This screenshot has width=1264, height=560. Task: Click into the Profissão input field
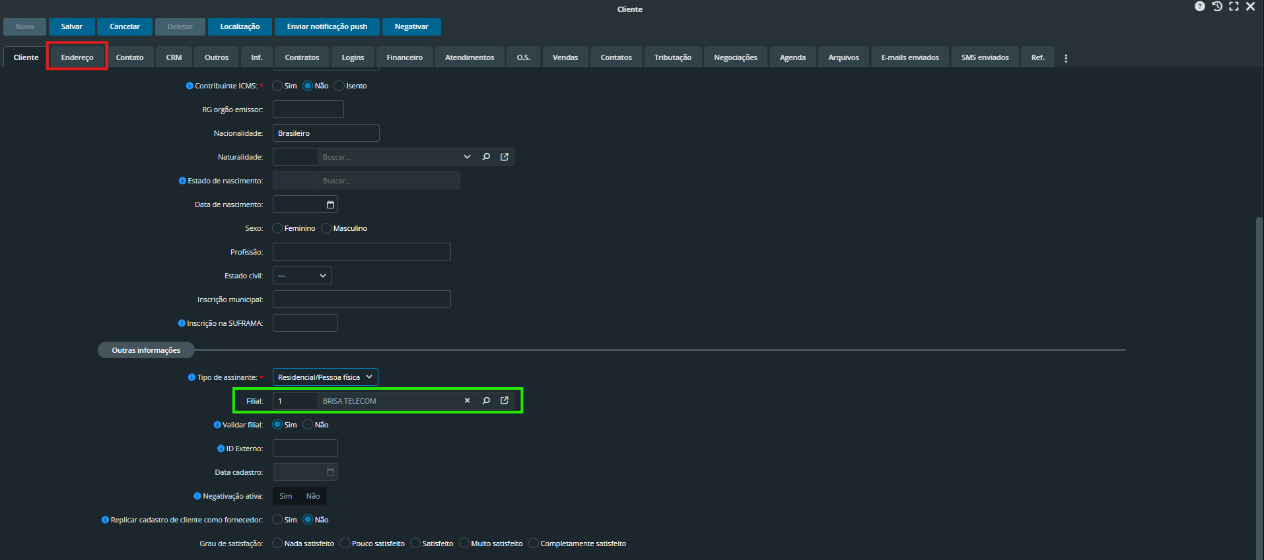pos(361,252)
